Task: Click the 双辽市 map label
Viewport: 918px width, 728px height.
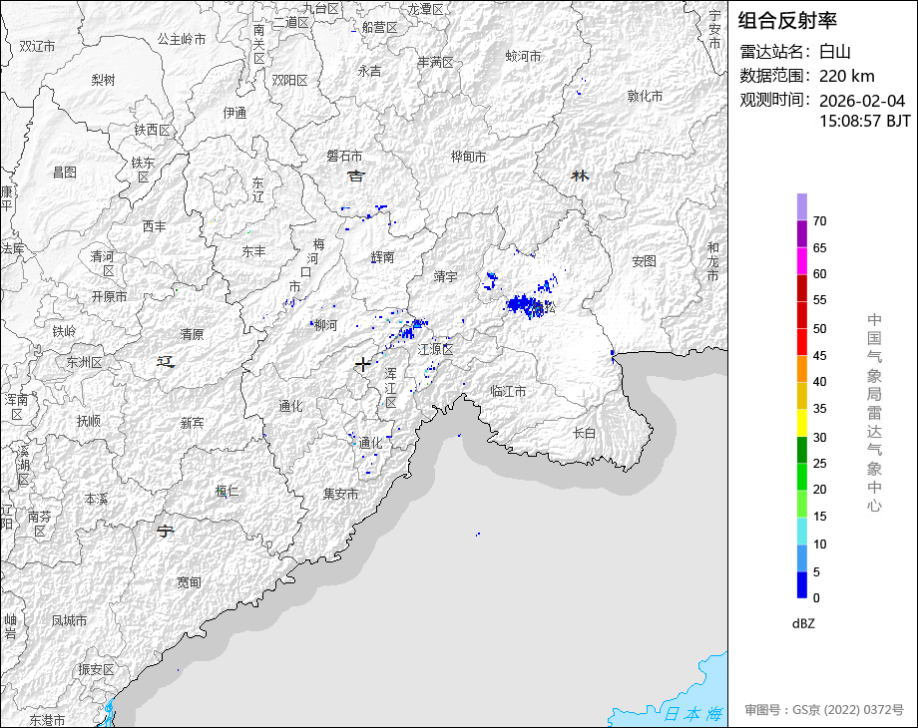Action: [38, 46]
